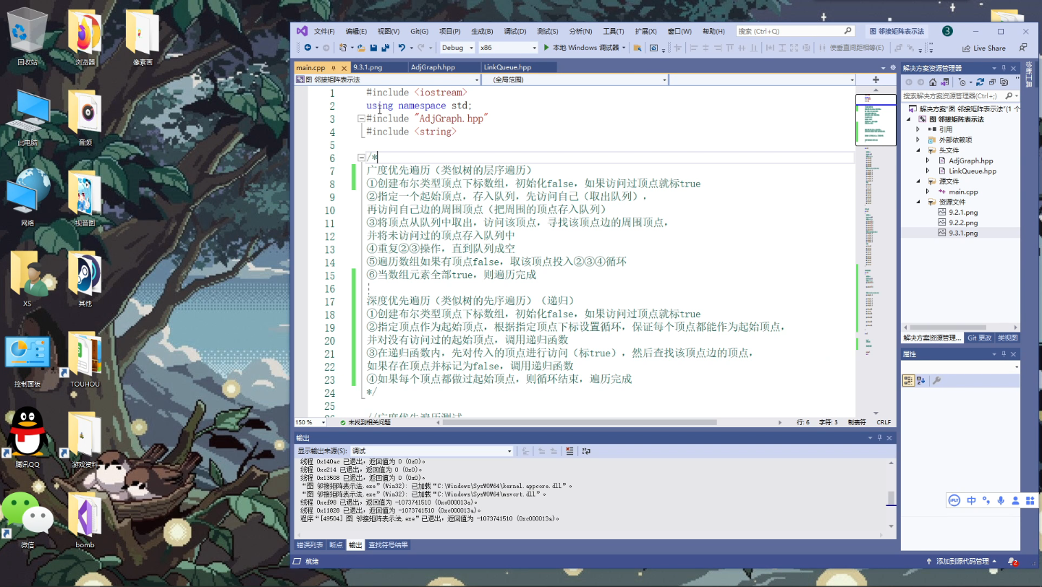Screen dimensions: 1042x587
Task: Refresh the Solution Explorer view
Action: [980, 82]
